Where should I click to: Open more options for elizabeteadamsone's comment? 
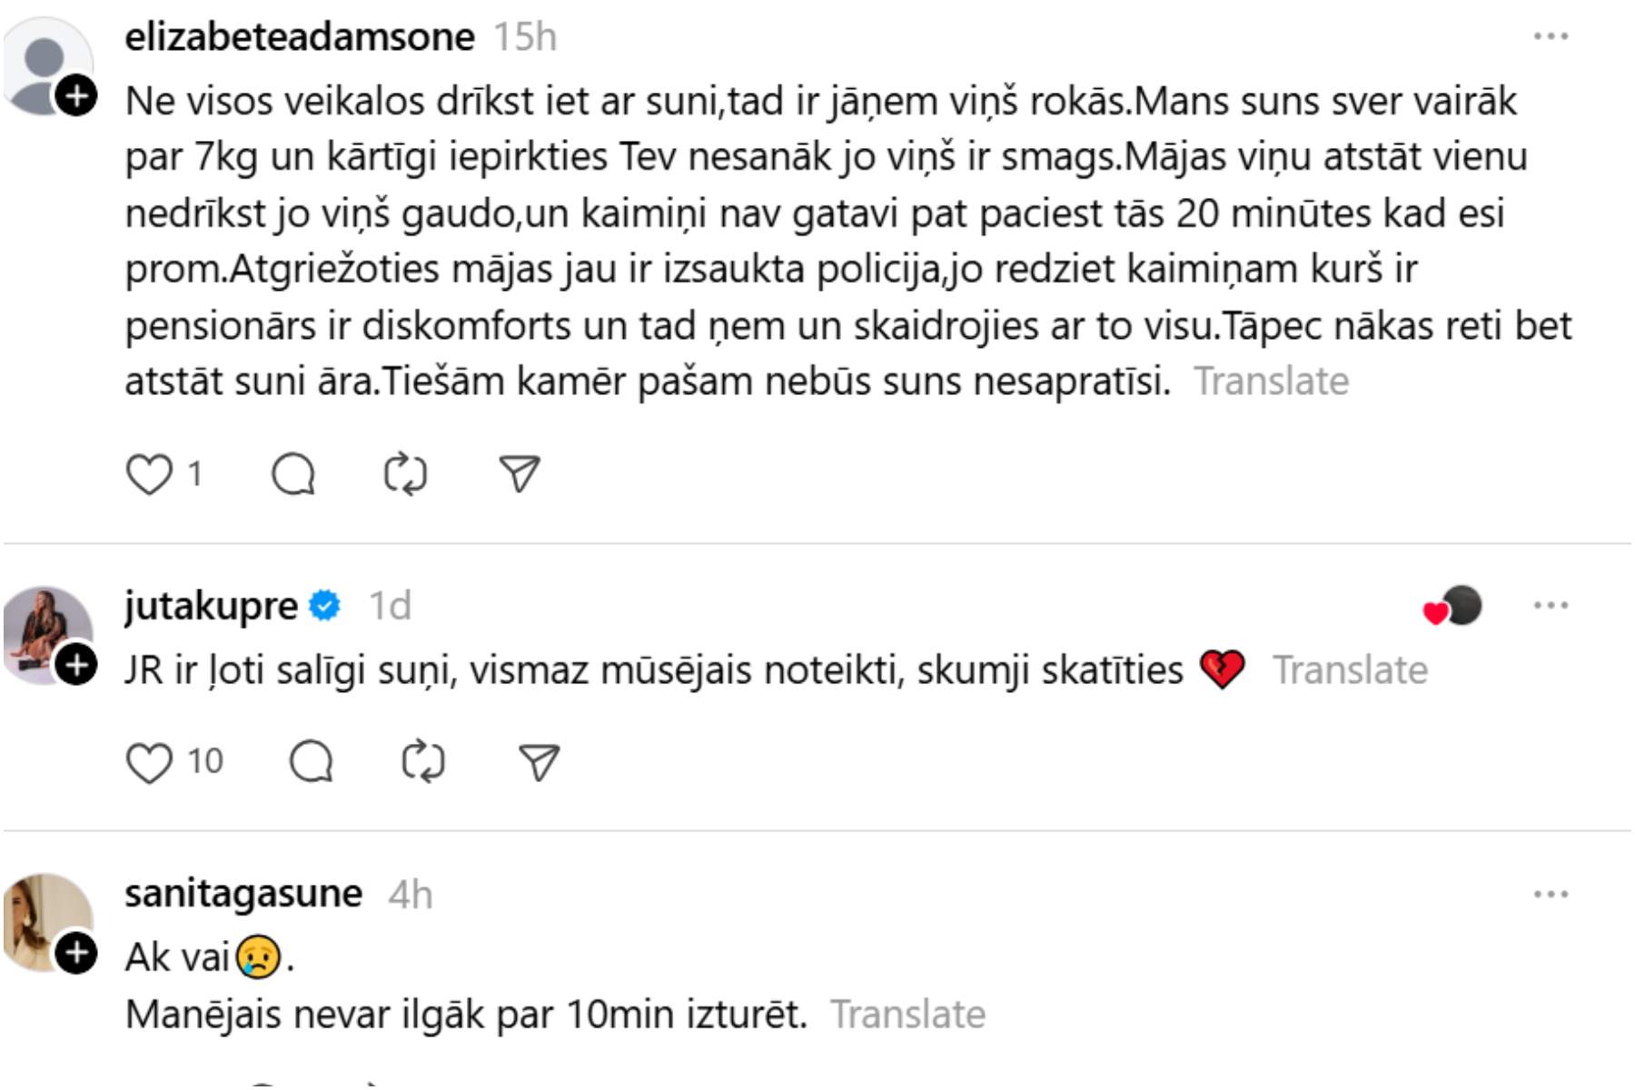point(1551,37)
